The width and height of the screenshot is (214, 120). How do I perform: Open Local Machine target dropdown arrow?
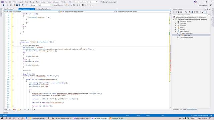[x=63, y=5]
